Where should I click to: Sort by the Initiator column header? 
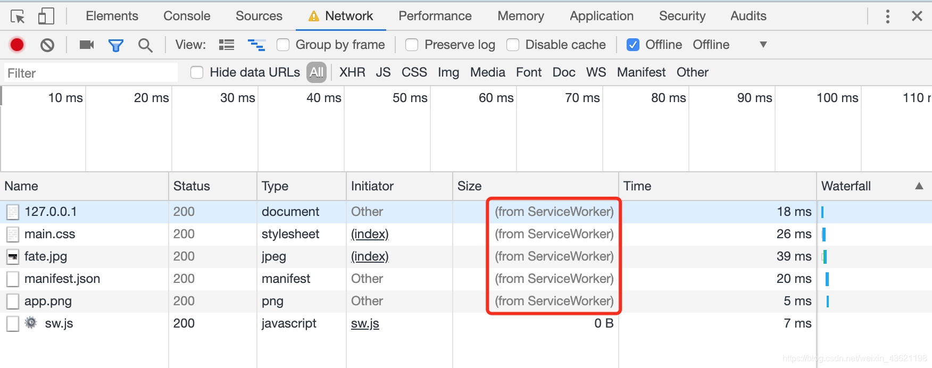[x=400, y=186]
